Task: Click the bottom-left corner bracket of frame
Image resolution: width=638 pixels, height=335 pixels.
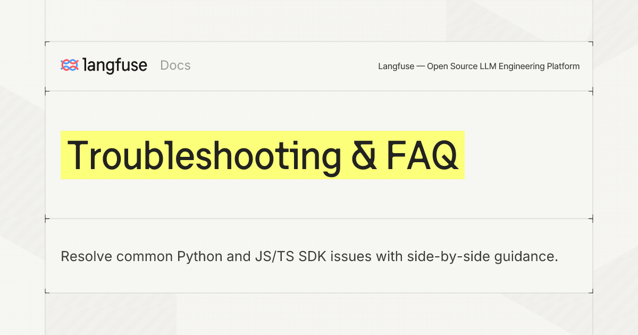Action: coord(48,290)
